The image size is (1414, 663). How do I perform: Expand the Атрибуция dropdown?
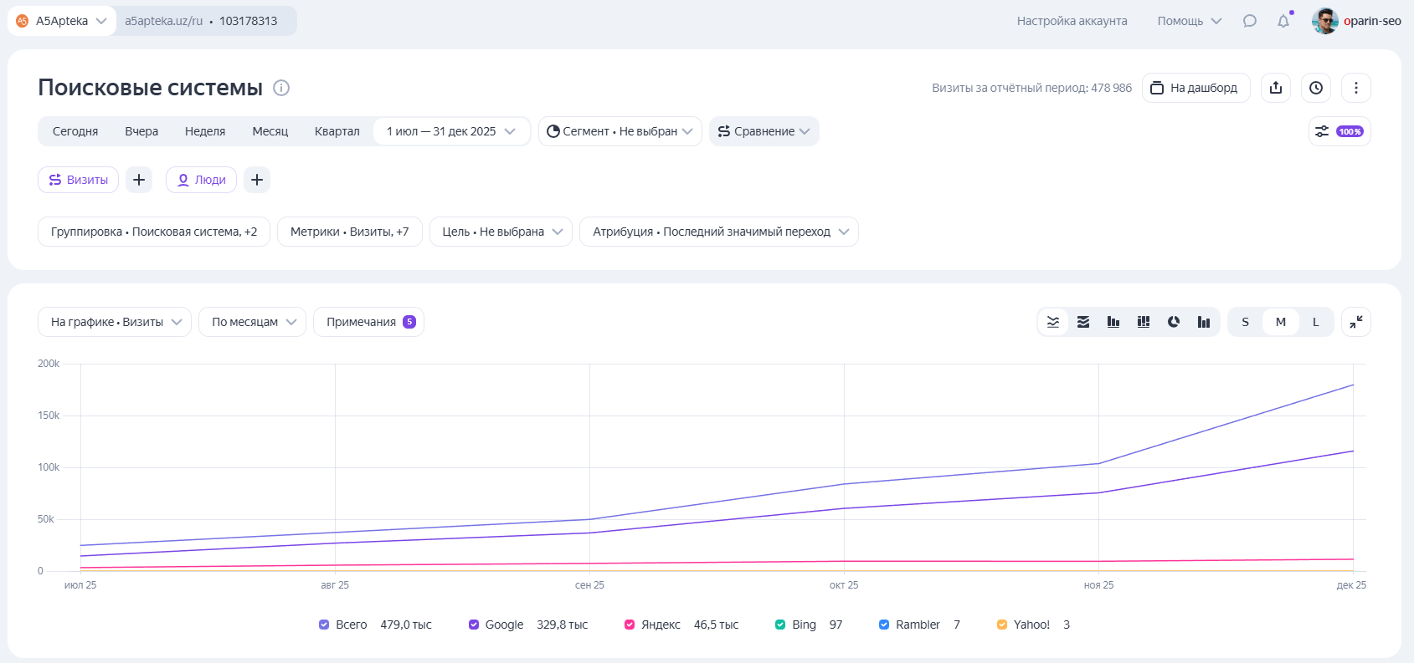click(718, 232)
